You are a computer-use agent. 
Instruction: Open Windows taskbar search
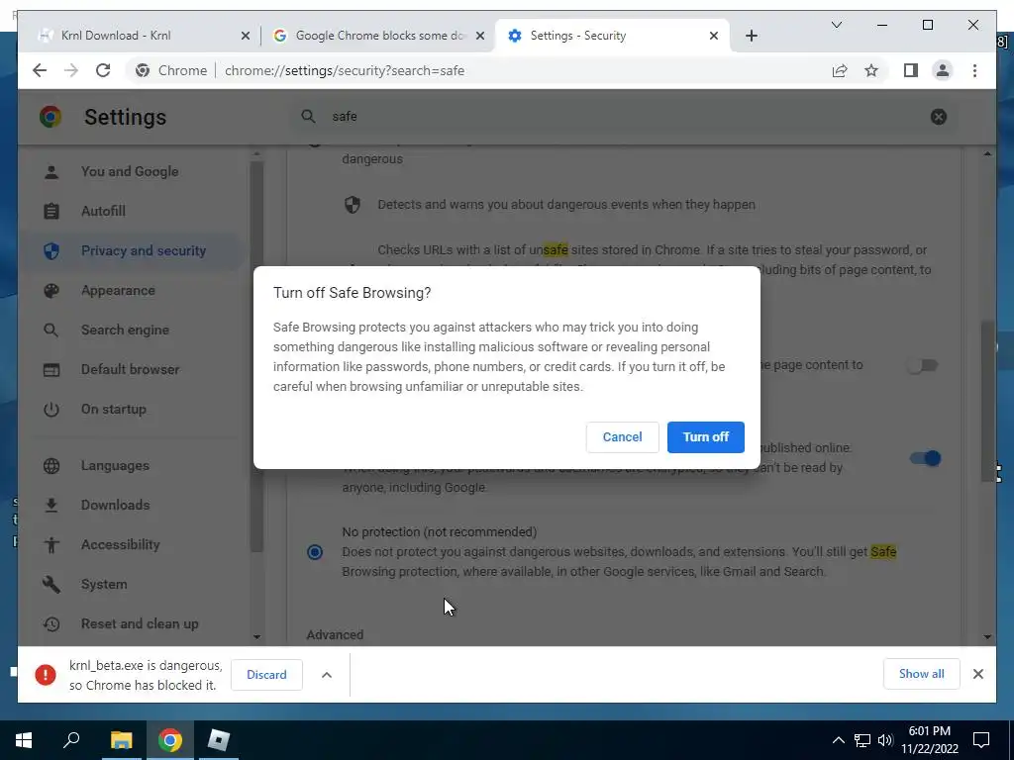[71, 740]
